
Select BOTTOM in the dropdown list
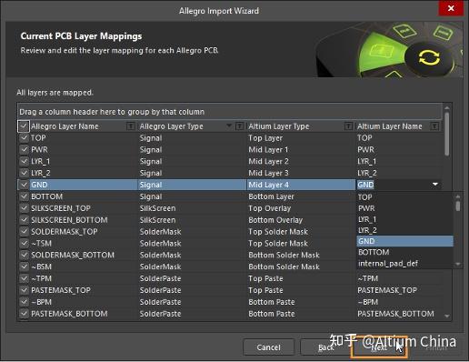405,252
